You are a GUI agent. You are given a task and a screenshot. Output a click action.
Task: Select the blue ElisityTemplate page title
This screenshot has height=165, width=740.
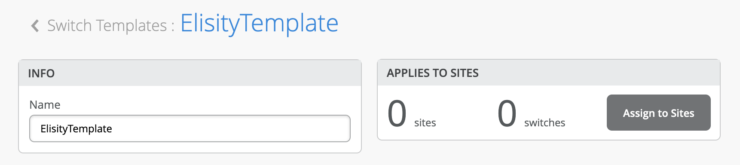[259, 23]
